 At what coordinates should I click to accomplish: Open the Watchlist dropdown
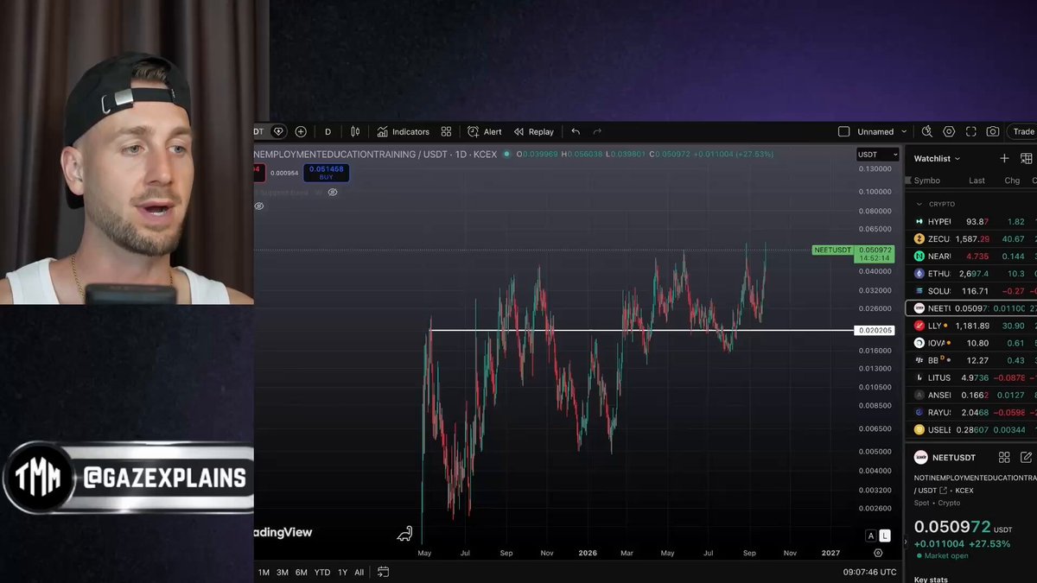pos(938,159)
